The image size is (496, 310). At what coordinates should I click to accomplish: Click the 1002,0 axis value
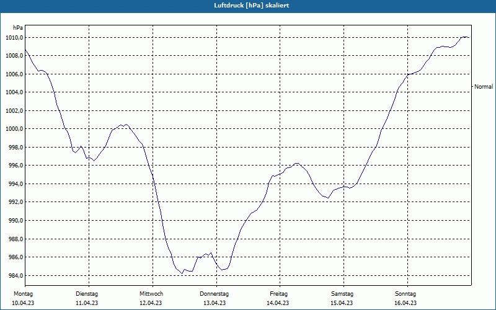pos(14,111)
